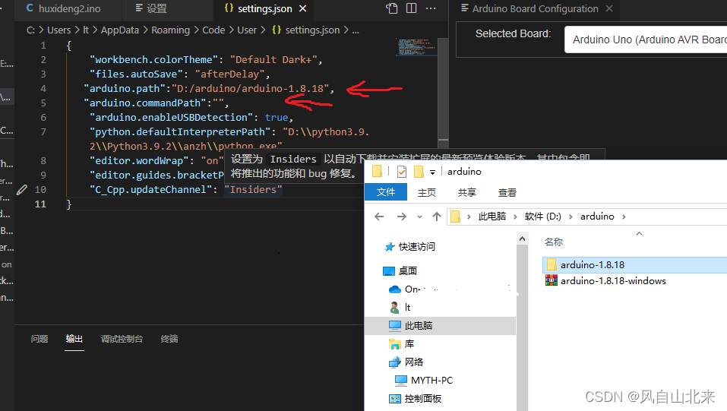The image size is (727, 411).
Task: Click arduino segment in the address bar
Action: coord(597,217)
